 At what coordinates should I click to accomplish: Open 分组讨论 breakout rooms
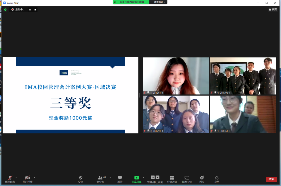(x=172, y=179)
